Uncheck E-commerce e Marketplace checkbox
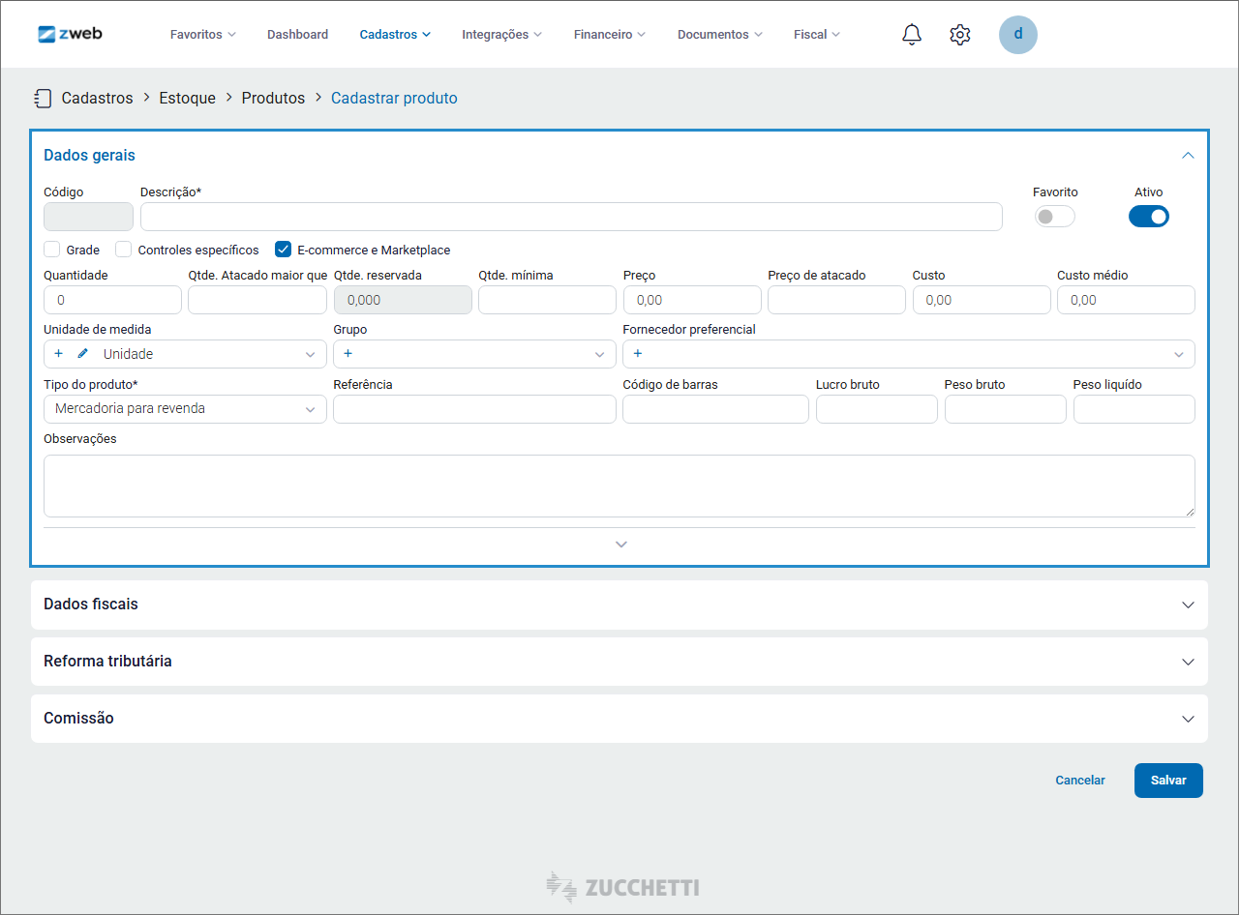 (x=283, y=250)
